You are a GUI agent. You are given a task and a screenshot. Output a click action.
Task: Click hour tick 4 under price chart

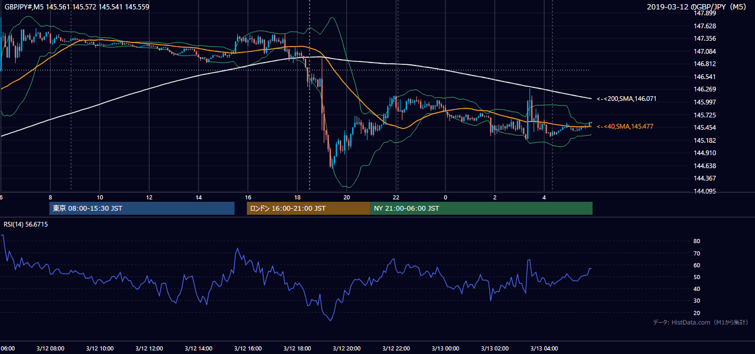545,198
